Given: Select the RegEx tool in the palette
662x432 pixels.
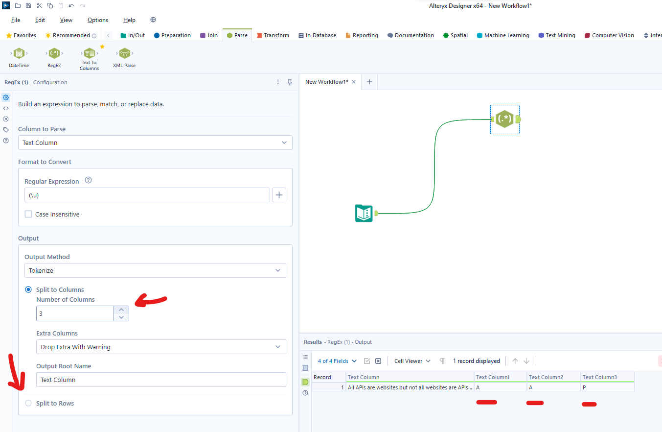Looking at the screenshot, I should coord(54,57).
